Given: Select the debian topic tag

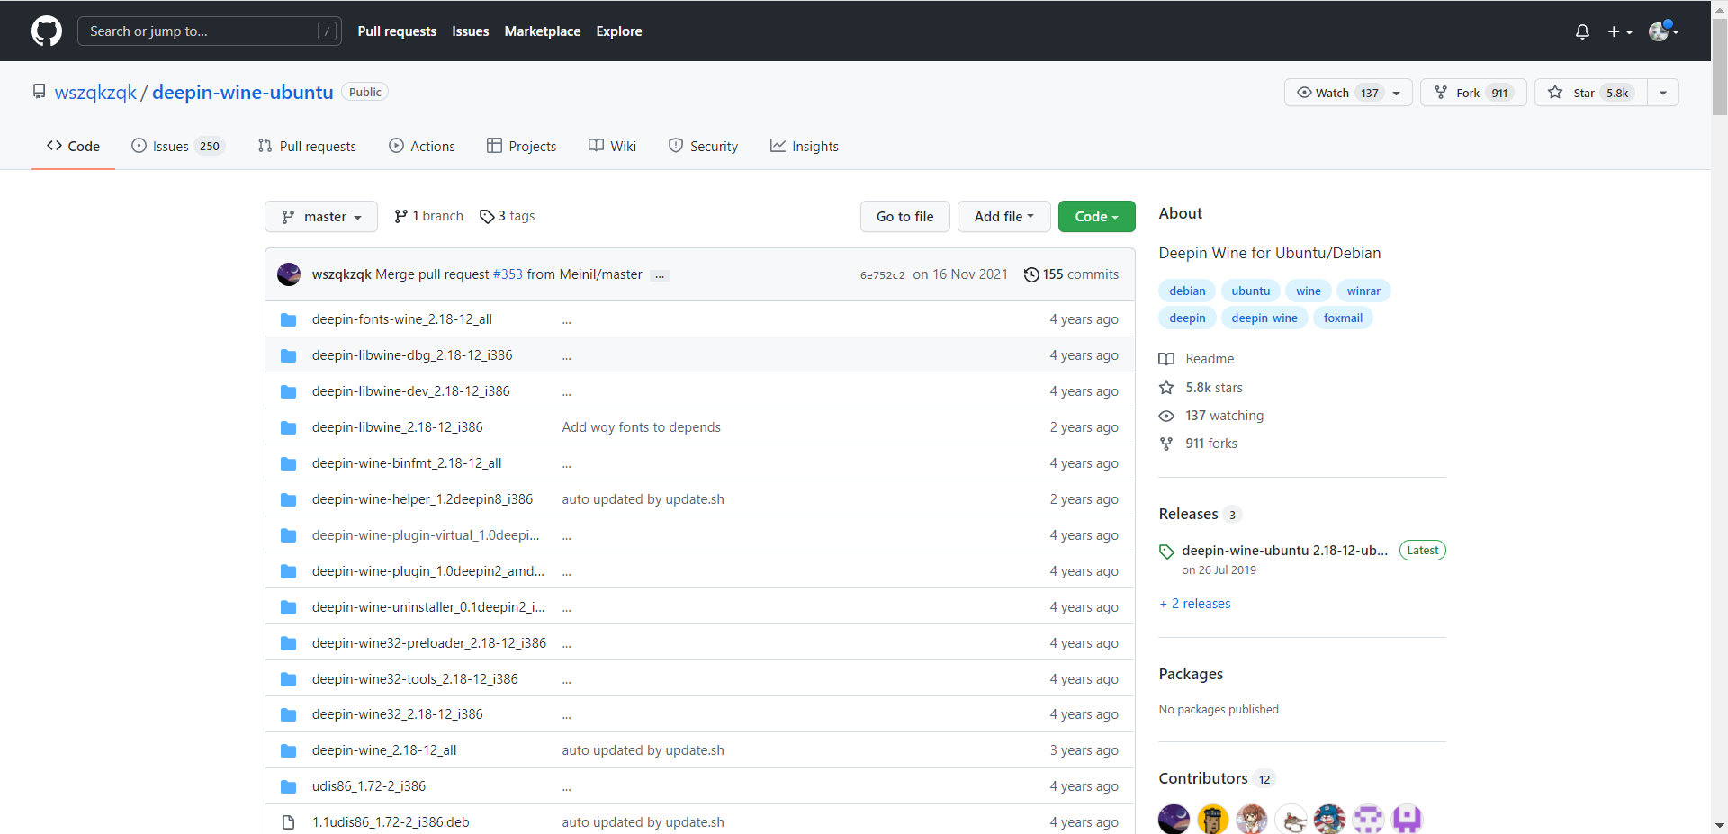Looking at the screenshot, I should (1187, 291).
